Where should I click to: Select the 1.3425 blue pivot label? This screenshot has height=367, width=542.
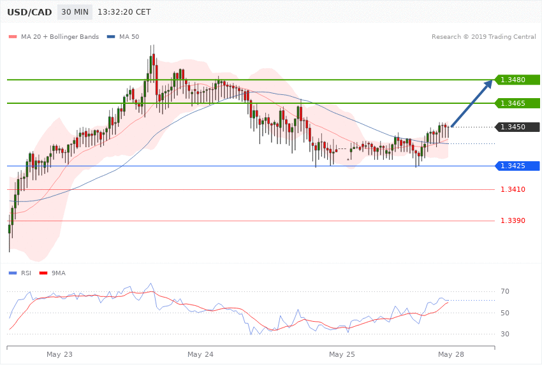point(517,166)
